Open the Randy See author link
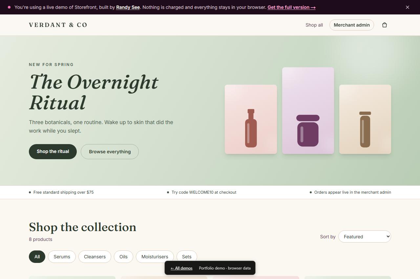 pos(128,7)
